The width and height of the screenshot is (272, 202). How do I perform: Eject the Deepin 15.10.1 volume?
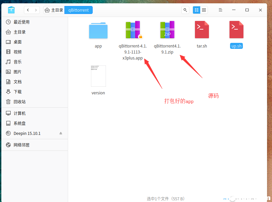[61, 133]
